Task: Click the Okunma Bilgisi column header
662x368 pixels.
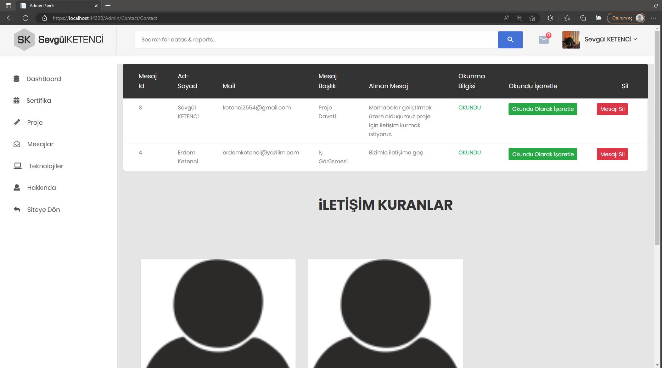Action: tap(471, 81)
